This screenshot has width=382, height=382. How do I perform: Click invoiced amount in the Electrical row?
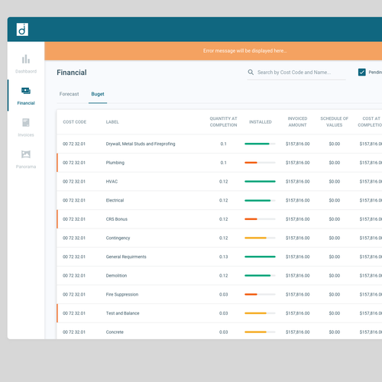tap(297, 200)
